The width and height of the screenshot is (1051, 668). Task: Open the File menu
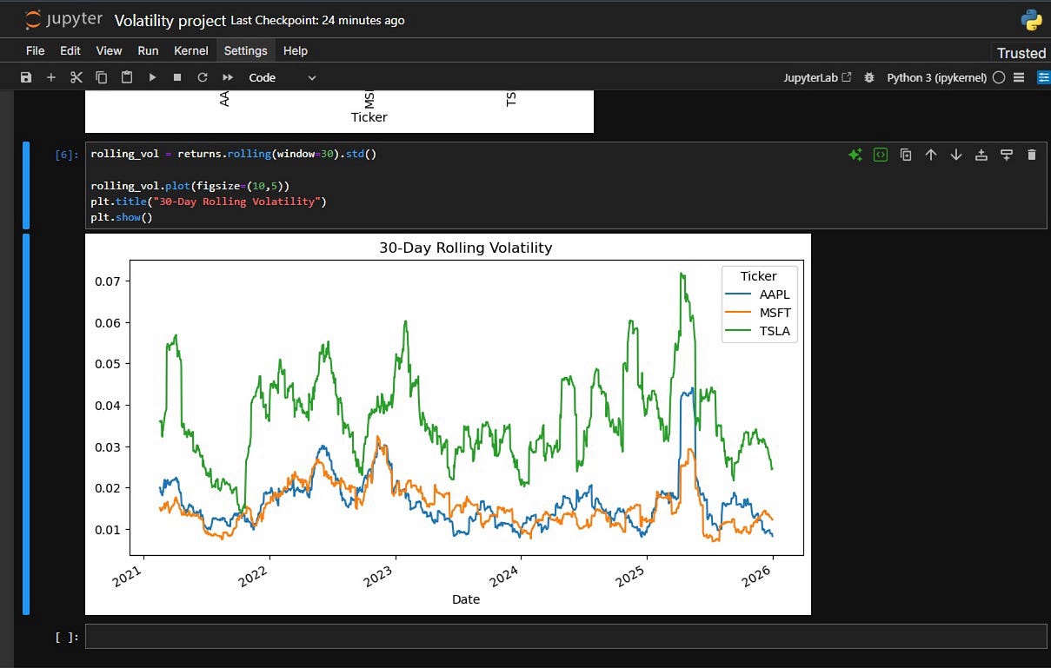point(36,50)
